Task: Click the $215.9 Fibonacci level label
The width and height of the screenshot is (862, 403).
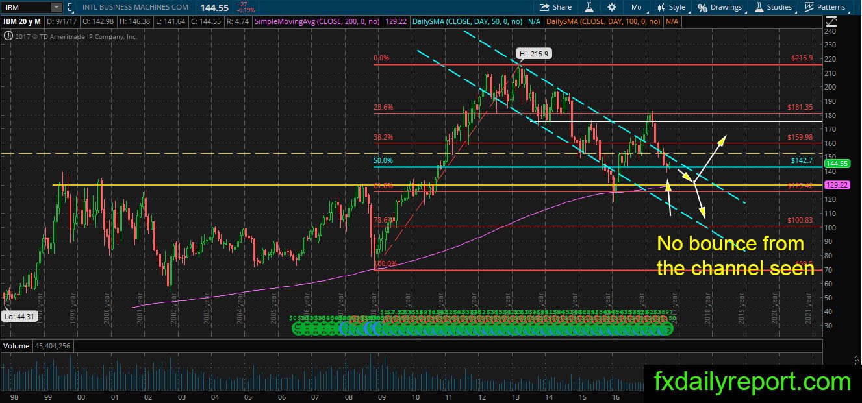Action: [802, 58]
